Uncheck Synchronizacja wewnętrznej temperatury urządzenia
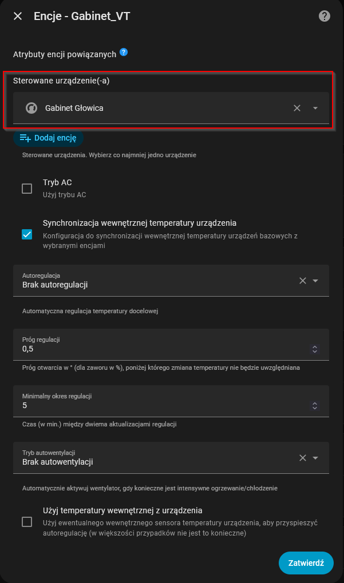The width and height of the screenshot is (344, 583). tap(27, 234)
